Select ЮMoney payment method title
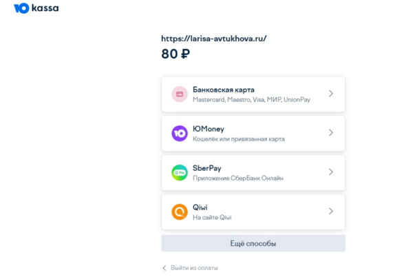Screen dimensions: 417x277 click(208, 129)
